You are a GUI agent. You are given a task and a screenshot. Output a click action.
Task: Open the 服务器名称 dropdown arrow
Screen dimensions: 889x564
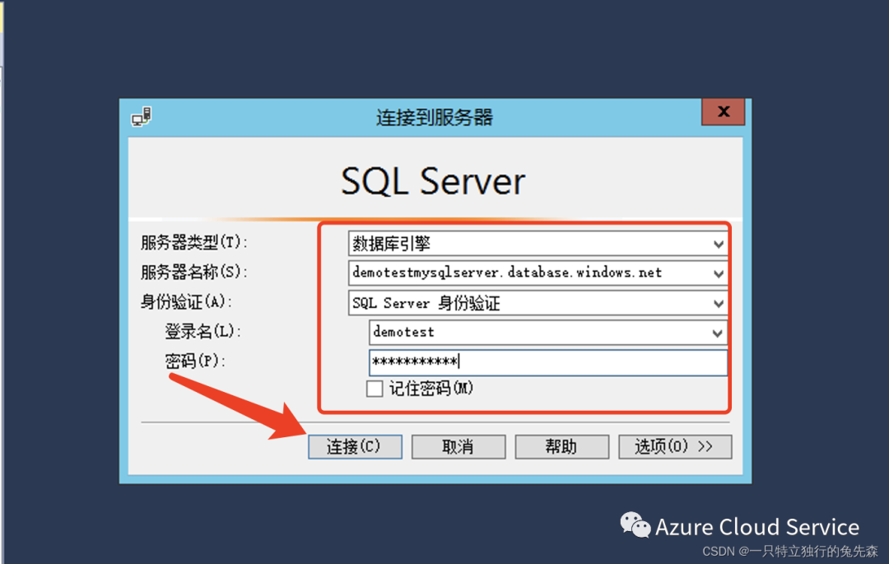tap(718, 274)
